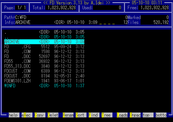Image resolution: width=173 pixels, height=122 pixels.
Task: Jump using the top command
Action: (148, 115)
